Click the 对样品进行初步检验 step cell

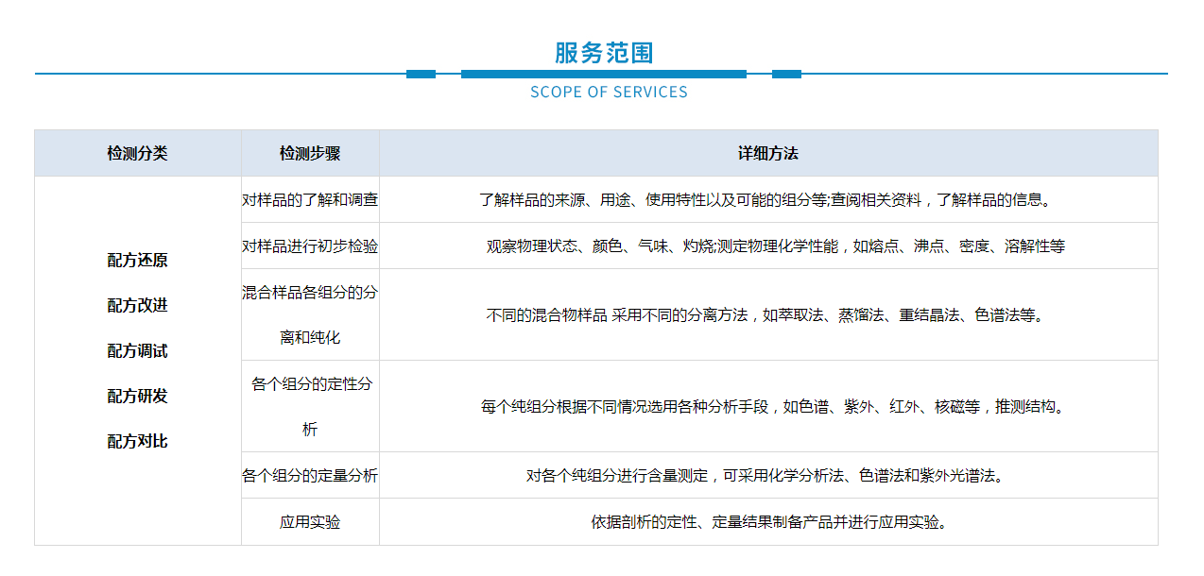coord(310,246)
